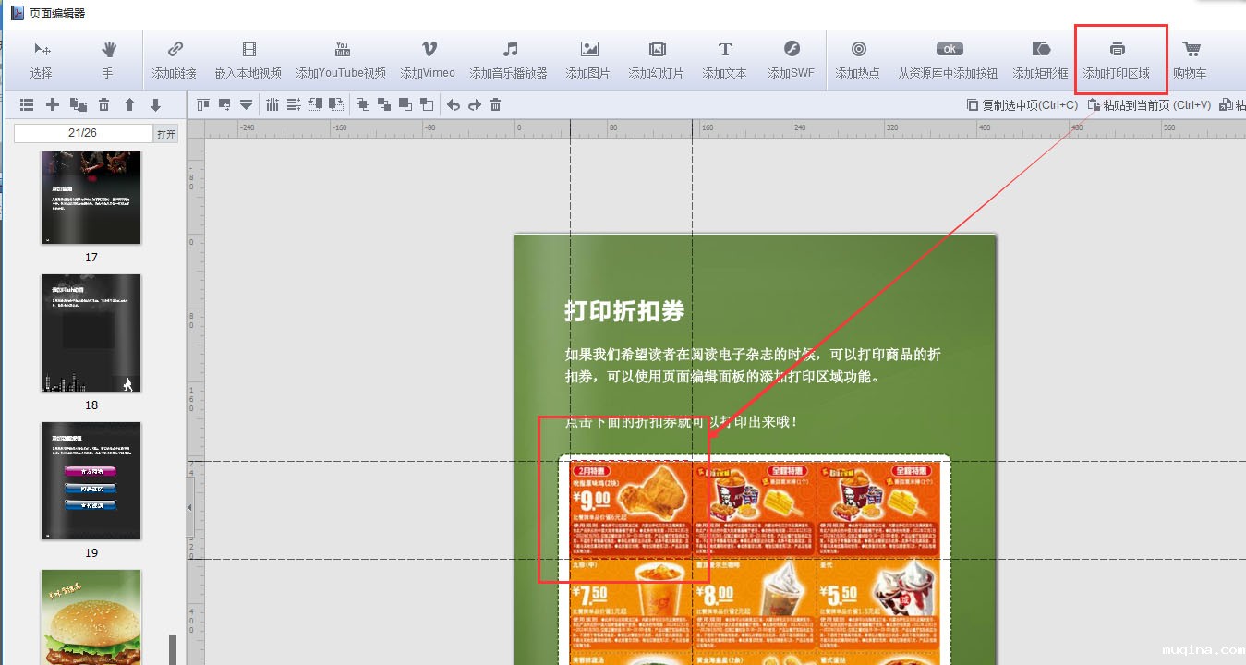Add a text box with 添加文本

724,59
